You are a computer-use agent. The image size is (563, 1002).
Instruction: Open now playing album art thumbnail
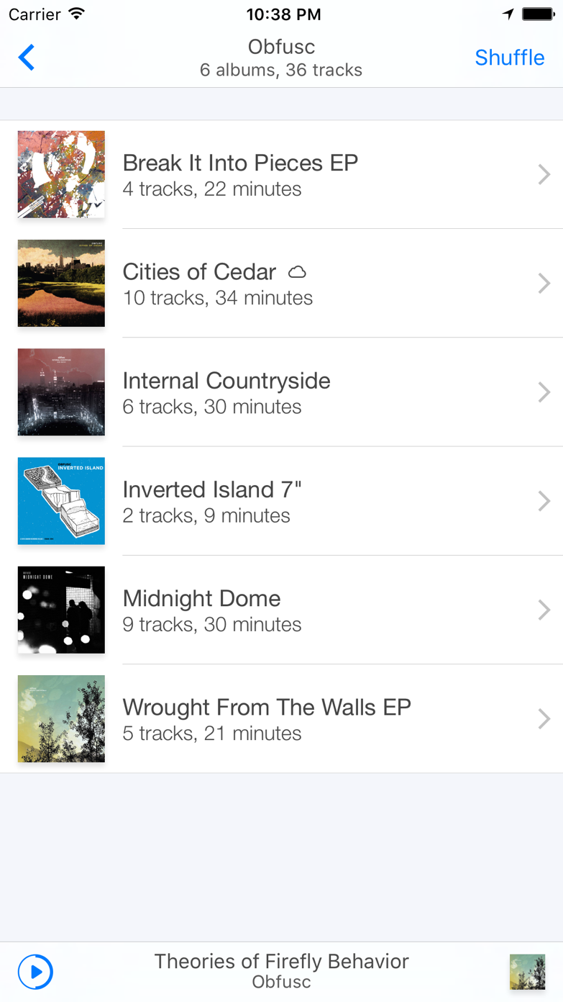pyautogui.click(x=527, y=972)
